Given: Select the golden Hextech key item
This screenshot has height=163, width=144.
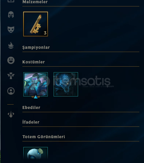Looking at the screenshot, I should (35, 24).
